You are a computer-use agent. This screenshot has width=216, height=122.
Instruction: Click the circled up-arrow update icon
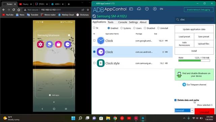(x=147, y=9)
